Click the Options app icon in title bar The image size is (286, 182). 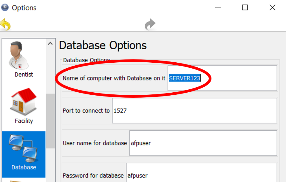coord(5,7)
